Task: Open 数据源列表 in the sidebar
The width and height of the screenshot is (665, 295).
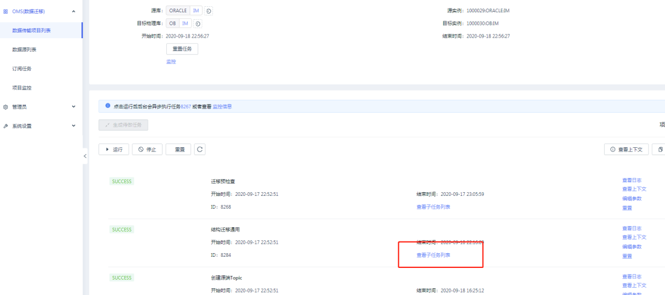Action: (x=24, y=49)
